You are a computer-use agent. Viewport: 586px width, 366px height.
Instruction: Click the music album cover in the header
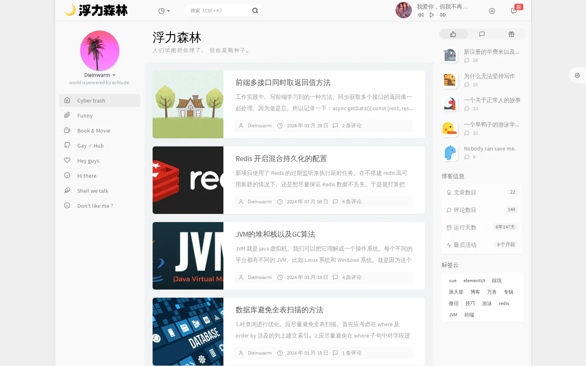tap(404, 10)
